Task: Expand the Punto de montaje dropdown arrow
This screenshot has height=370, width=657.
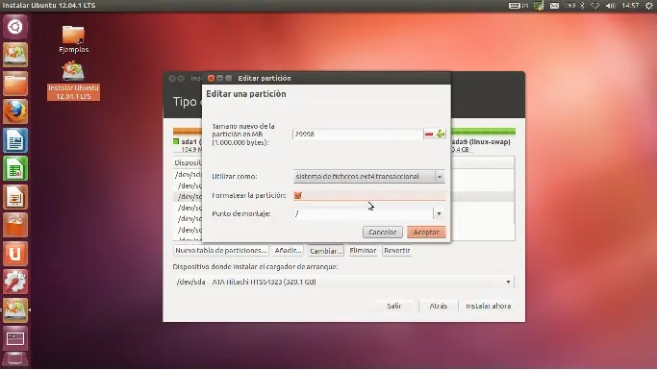Action: click(439, 214)
